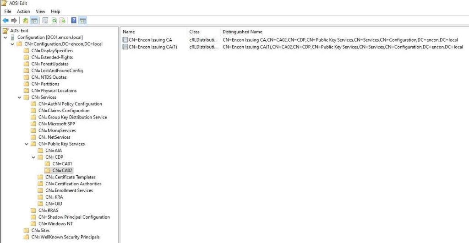The height and width of the screenshot is (243, 469).
Task: Open Properties from the toolbar icon
Action: [45, 21]
